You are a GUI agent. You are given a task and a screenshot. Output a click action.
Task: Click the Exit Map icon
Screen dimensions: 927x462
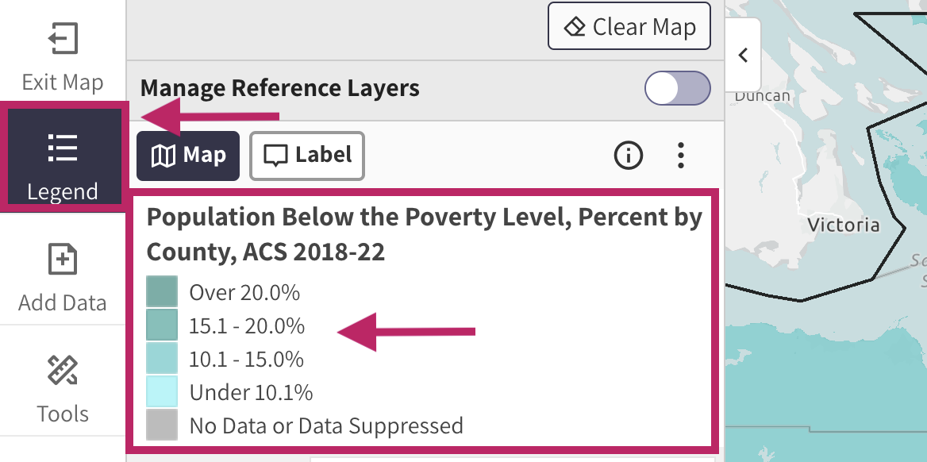click(x=62, y=39)
